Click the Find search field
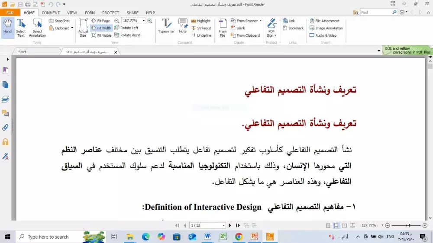433x243 pixels. [x=376, y=13]
